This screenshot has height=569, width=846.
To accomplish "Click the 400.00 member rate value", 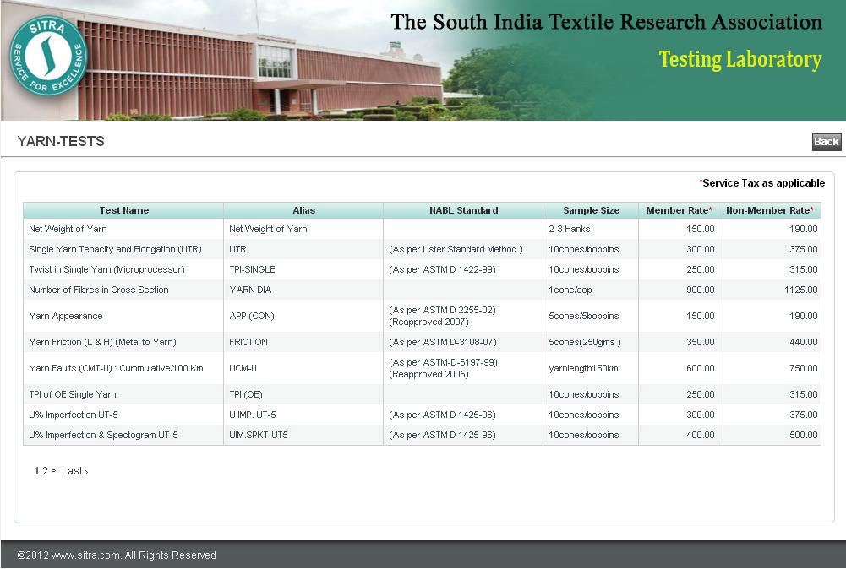I will 701,435.
